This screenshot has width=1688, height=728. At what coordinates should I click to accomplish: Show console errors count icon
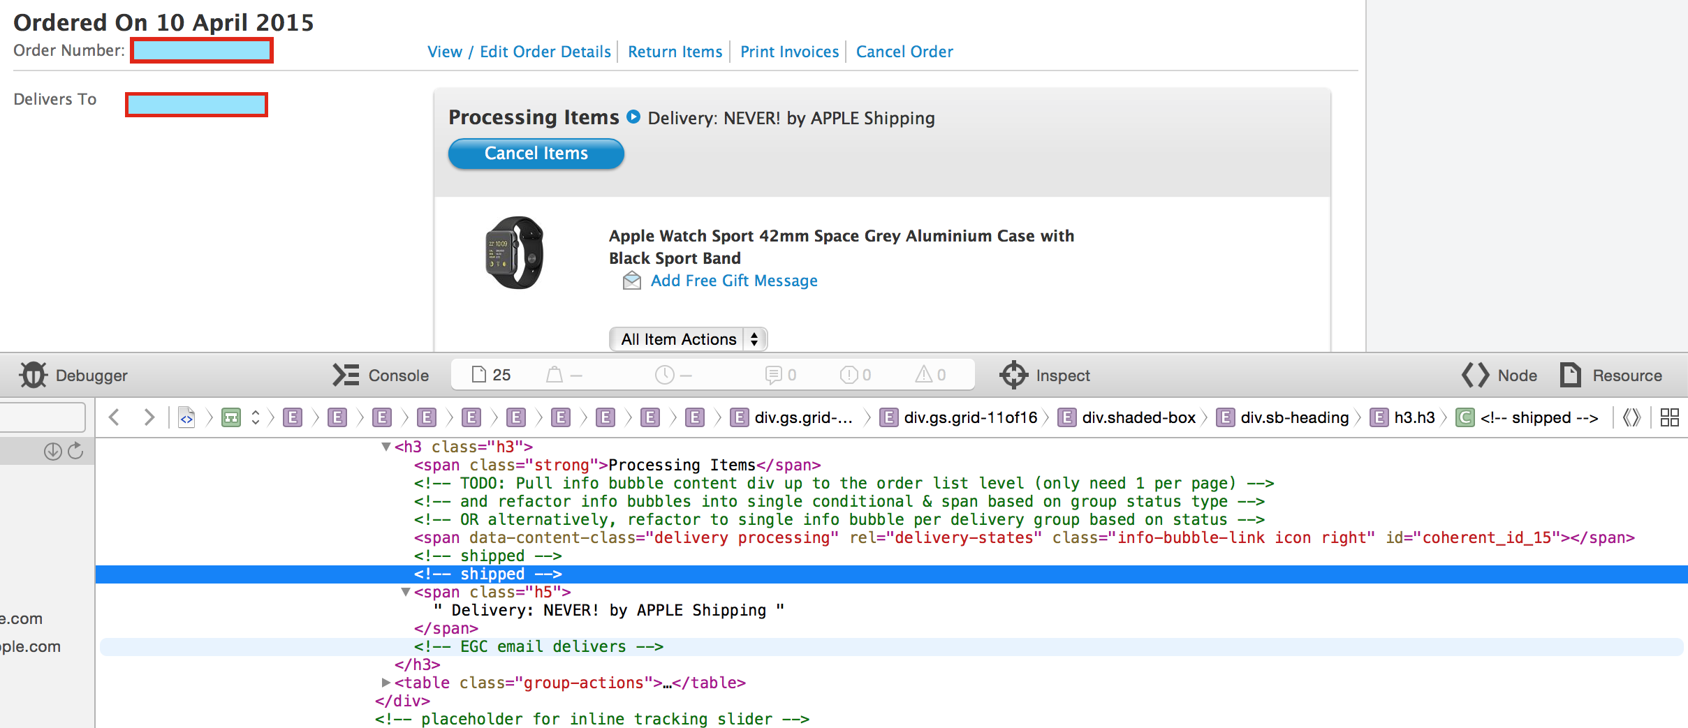[849, 375]
